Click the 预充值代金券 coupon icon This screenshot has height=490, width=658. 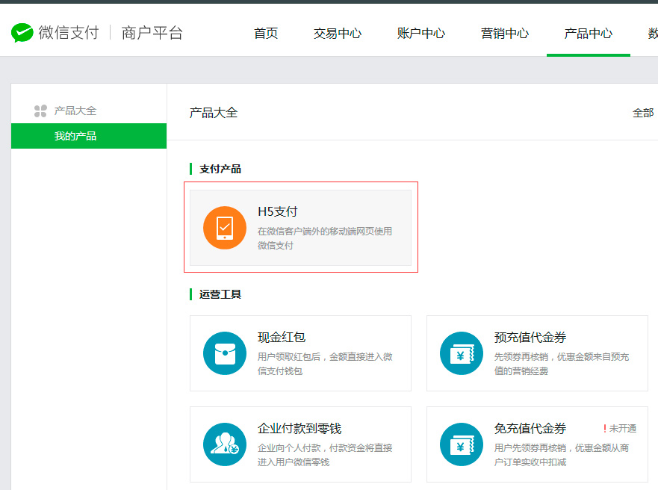[x=462, y=353]
